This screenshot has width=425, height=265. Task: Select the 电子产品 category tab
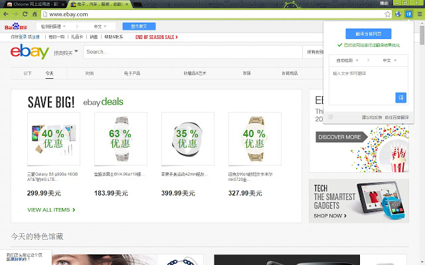[132, 73]
